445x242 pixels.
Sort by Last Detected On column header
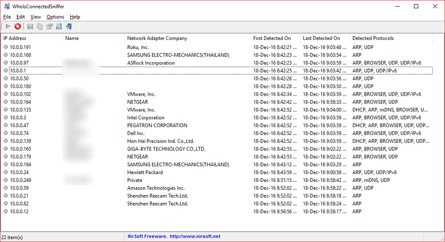pyautogui.click(x=325, y=38)
